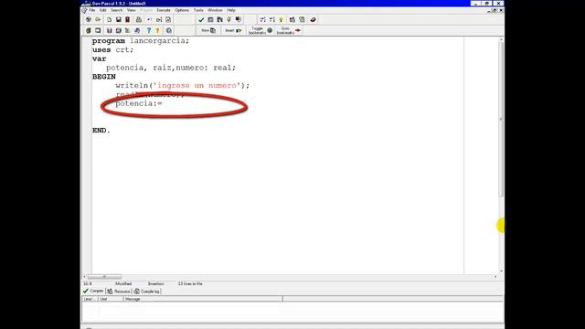Click the horizontal scrollbar right arrow
This screenshot has width=585, height=329.
495,276
